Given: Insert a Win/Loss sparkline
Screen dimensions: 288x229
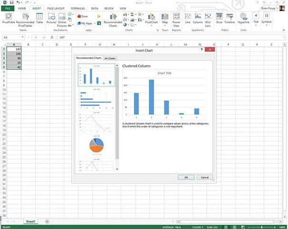Looking at the screenshot, I should [208, 20].
